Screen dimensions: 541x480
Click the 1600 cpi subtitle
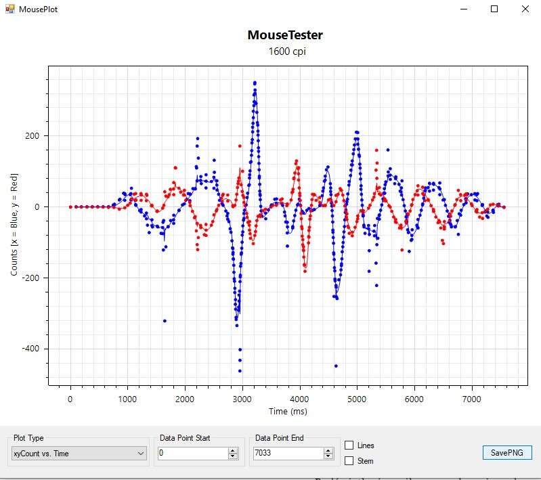[285, 51]
